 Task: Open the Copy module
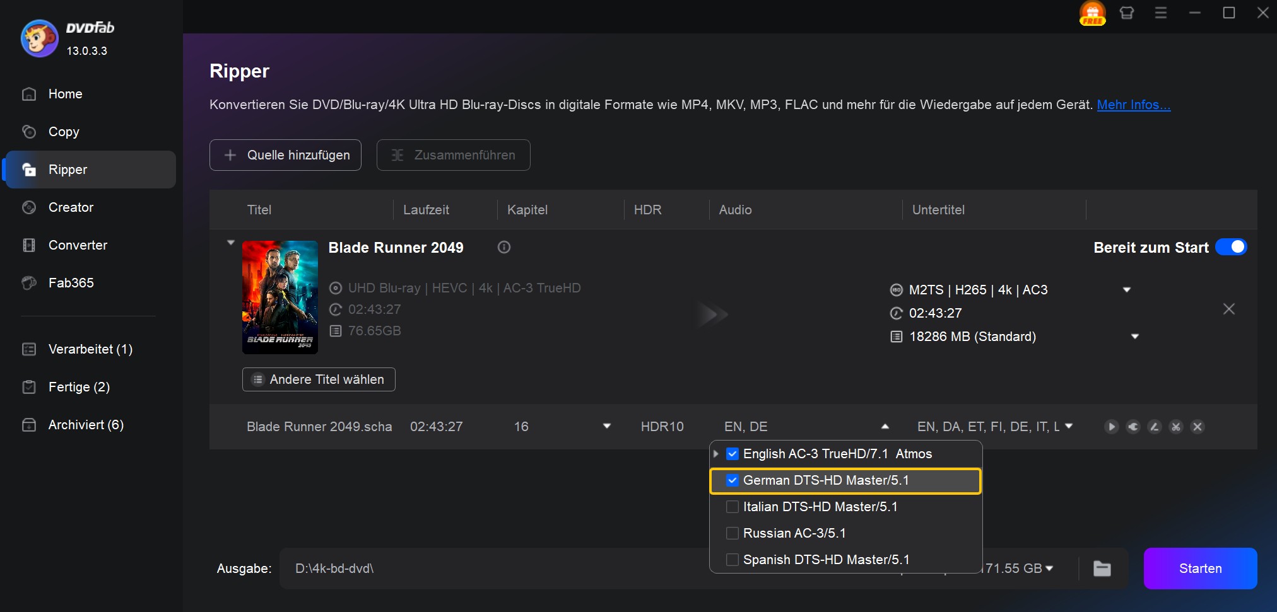[64, 132]
